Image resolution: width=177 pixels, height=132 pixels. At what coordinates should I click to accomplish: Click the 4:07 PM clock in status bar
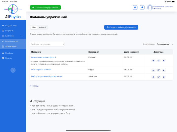[x=5, y=2]
